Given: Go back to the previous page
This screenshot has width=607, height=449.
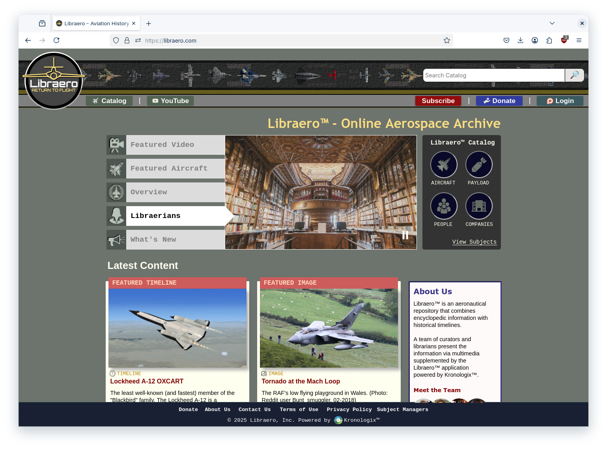Looking at the screenshot, I should [28, 40].
